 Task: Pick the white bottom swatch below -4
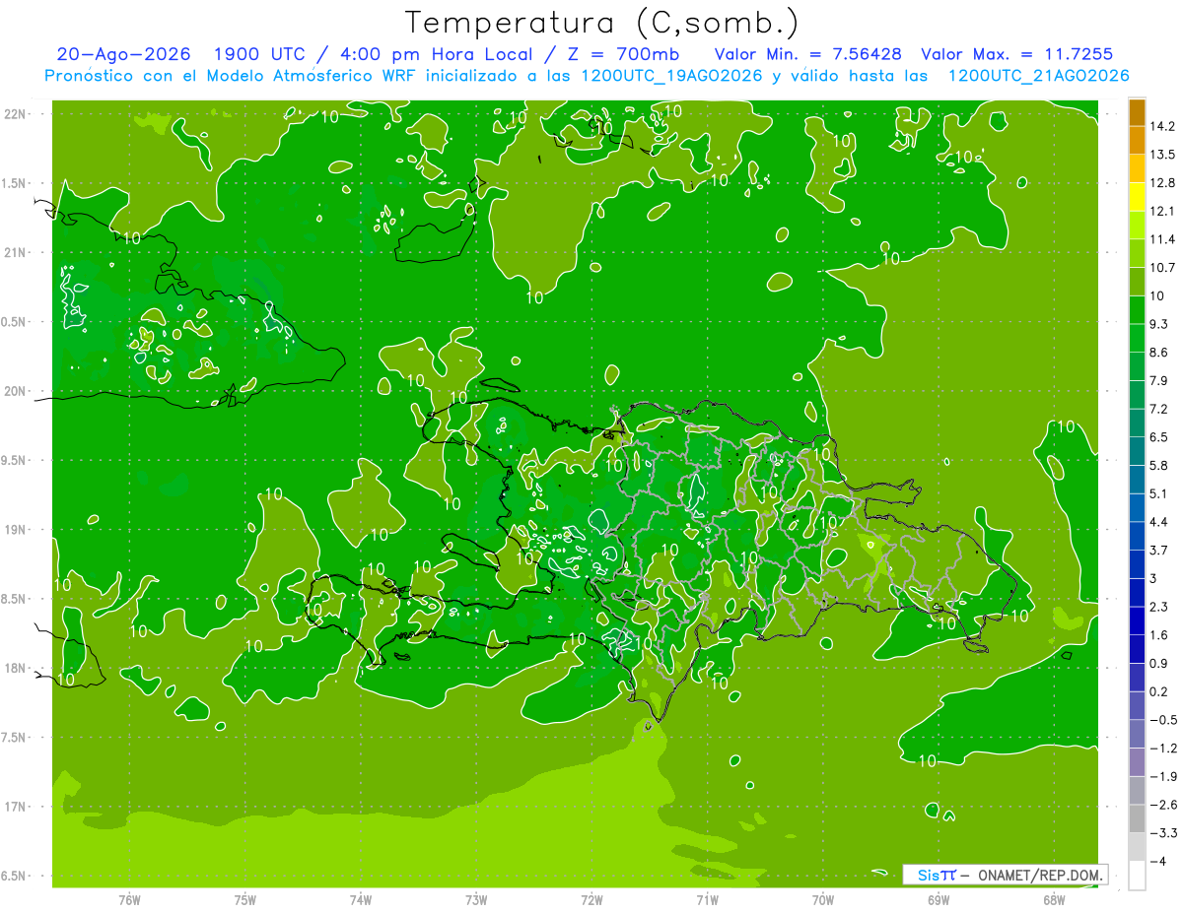[x=1137, y=876]
